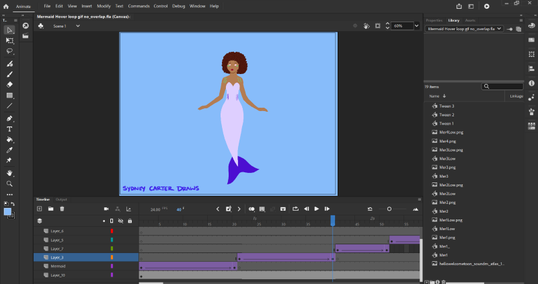The image size is (538, 284).
Task: Toggle the Rotate Stage tool icon
Action: click(x=367, y=26)
